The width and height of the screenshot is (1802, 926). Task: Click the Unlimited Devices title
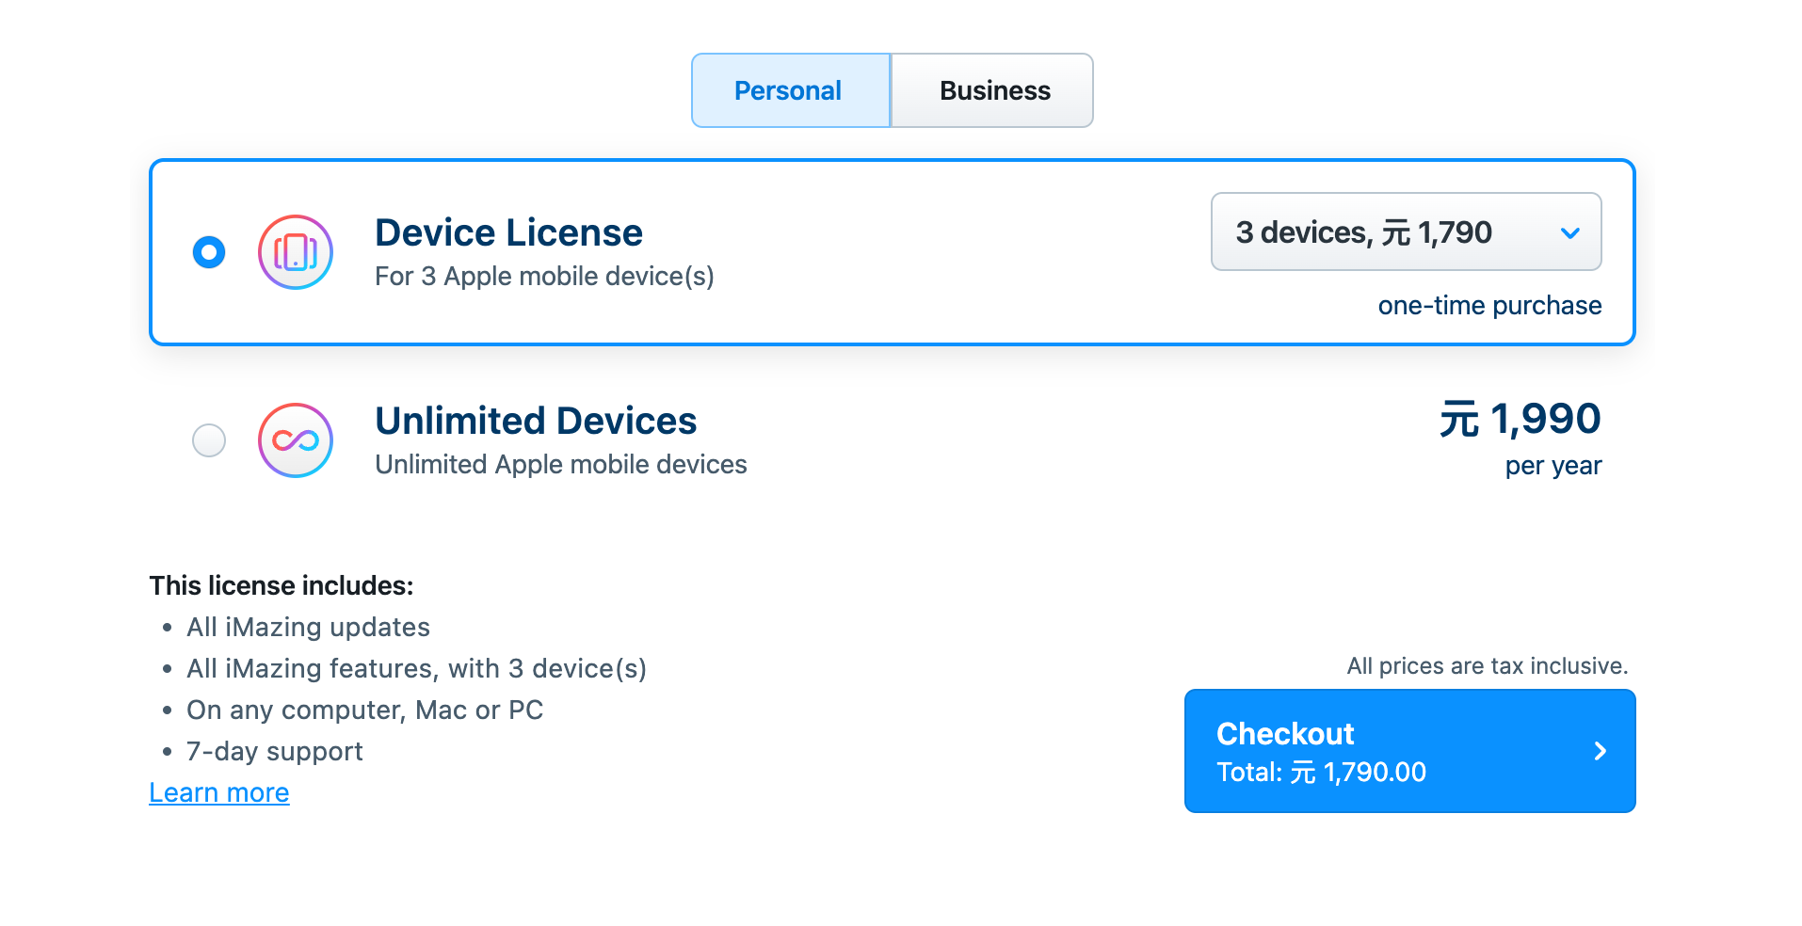(536, 421)
